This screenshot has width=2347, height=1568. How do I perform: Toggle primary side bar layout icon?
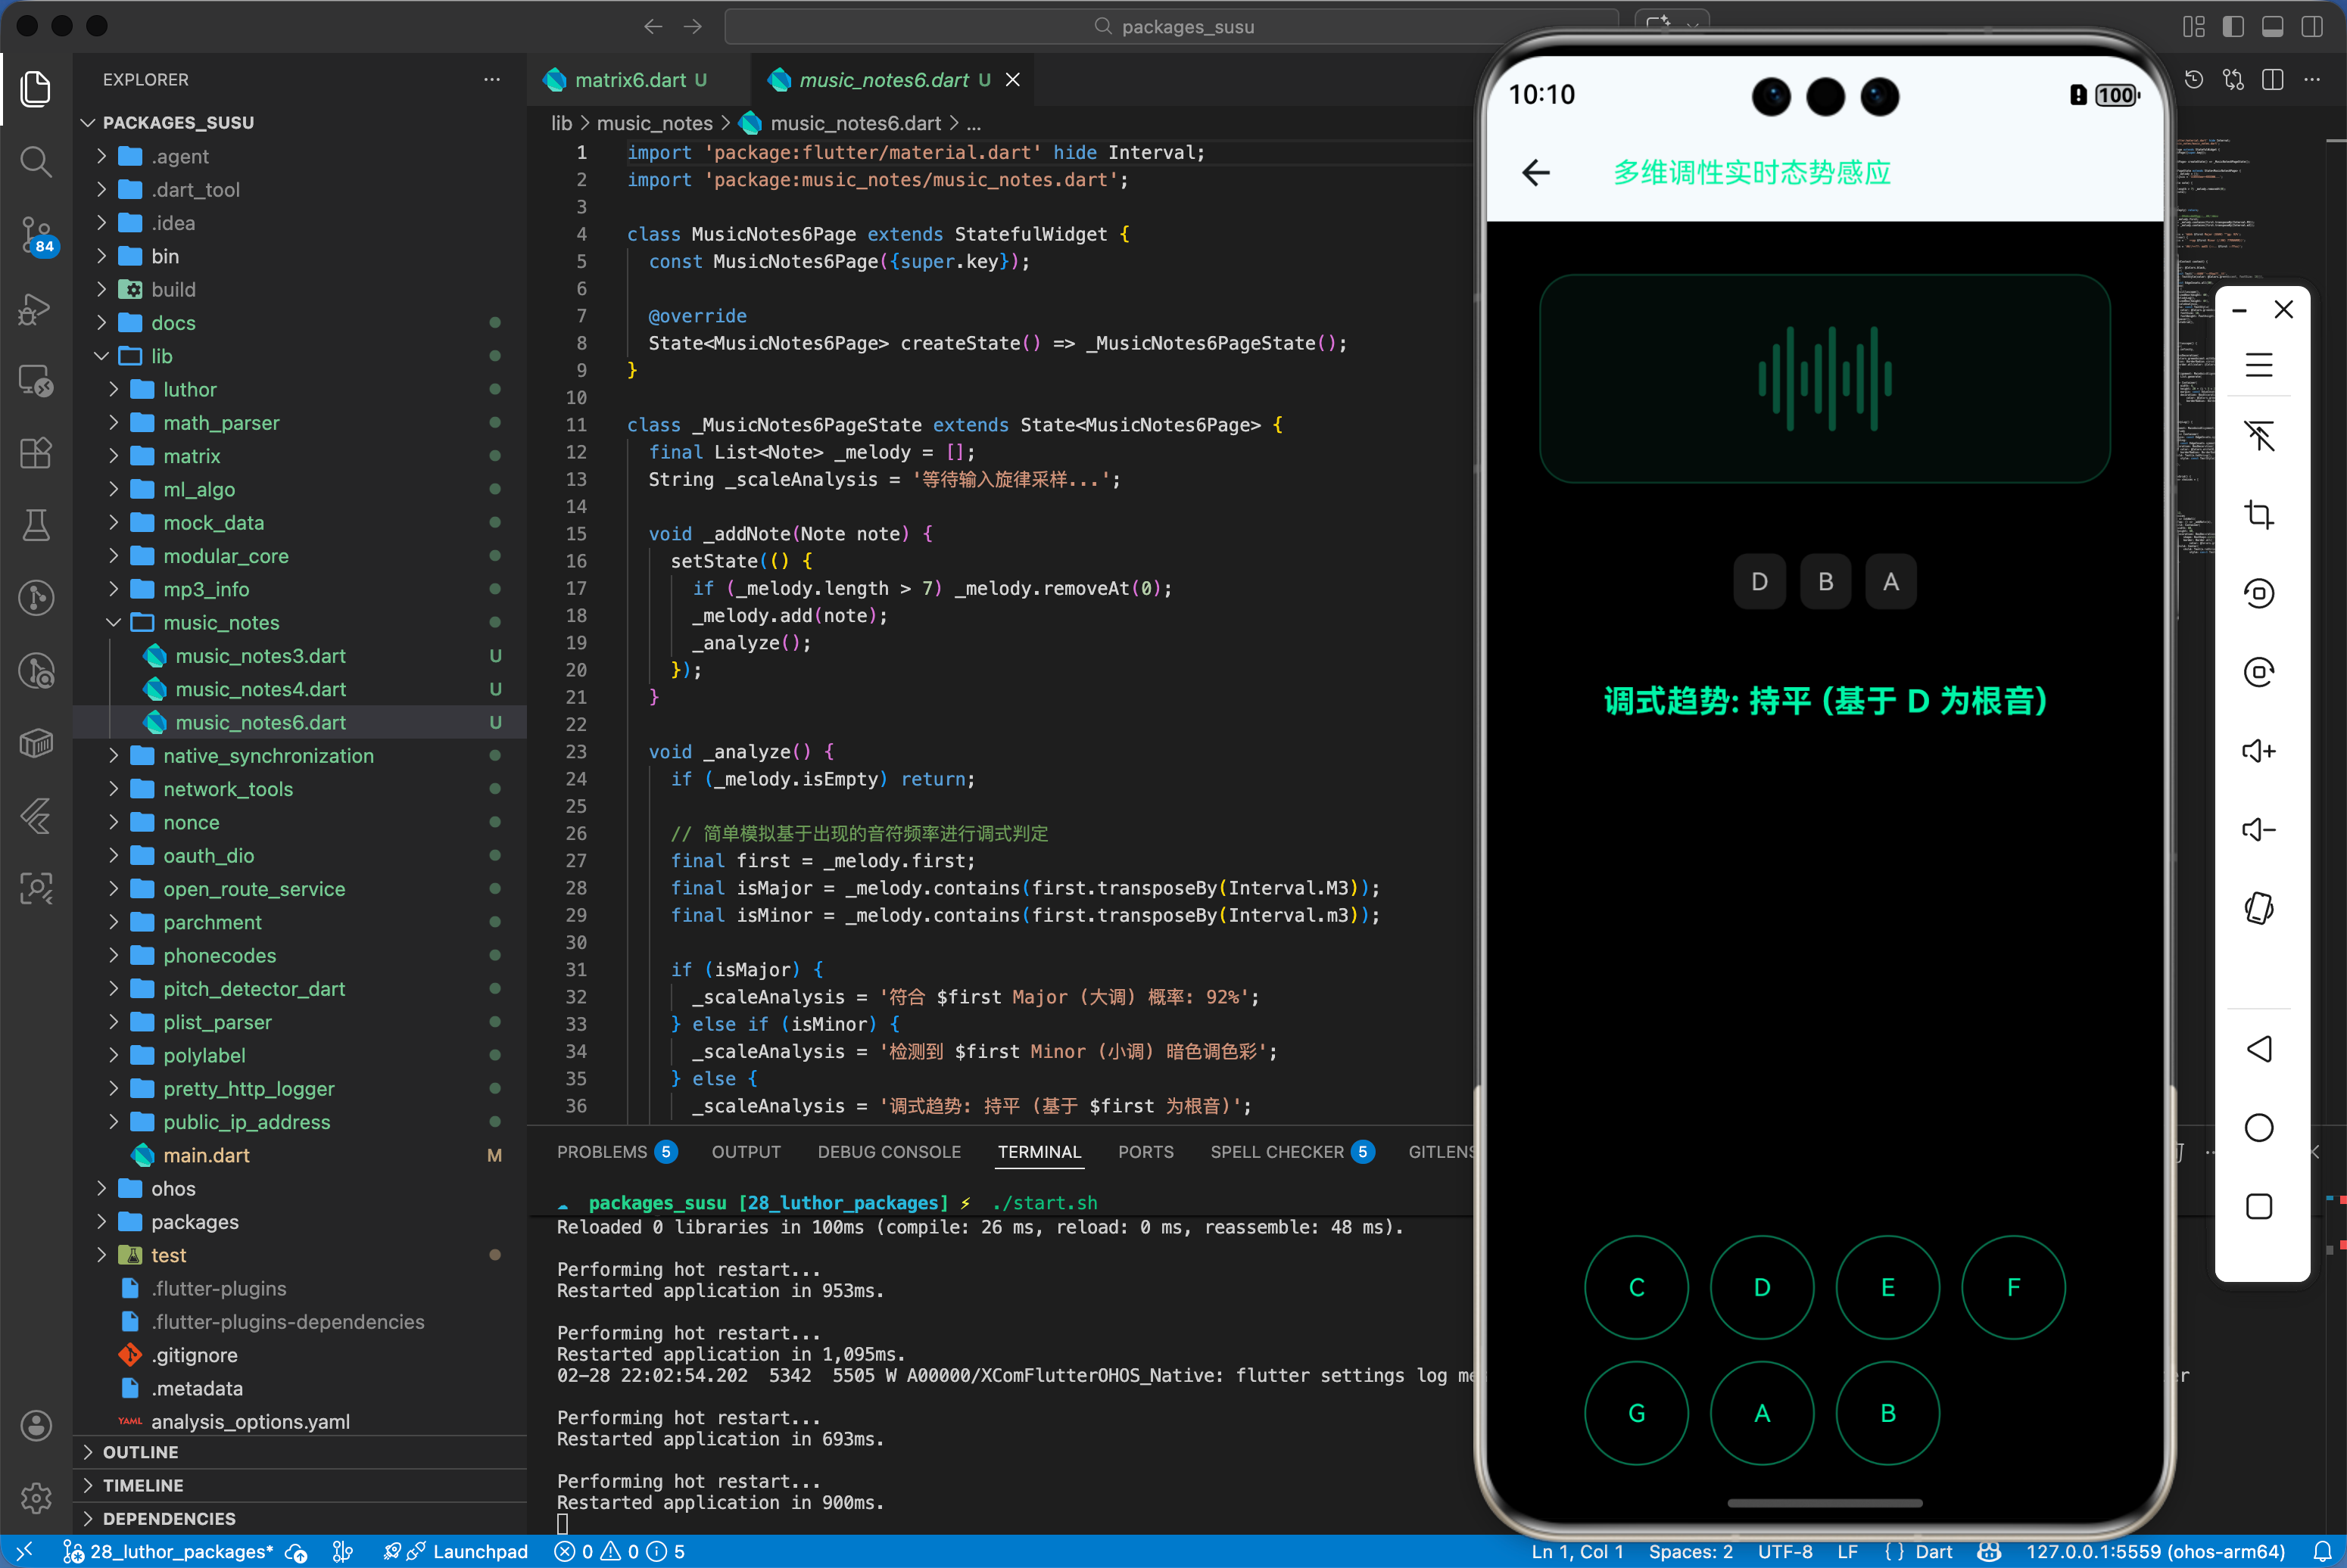[x=2233, y=27]
